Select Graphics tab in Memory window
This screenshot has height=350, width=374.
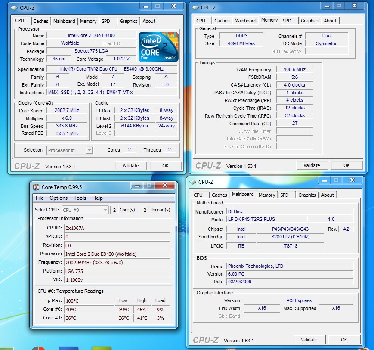click(309, 21)
